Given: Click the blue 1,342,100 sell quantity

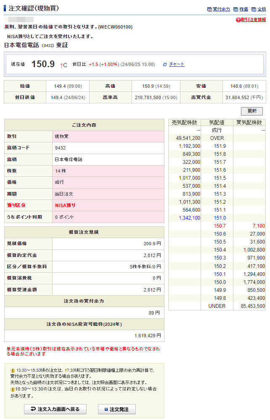Looking at the screenshot, I should [190, 218].
